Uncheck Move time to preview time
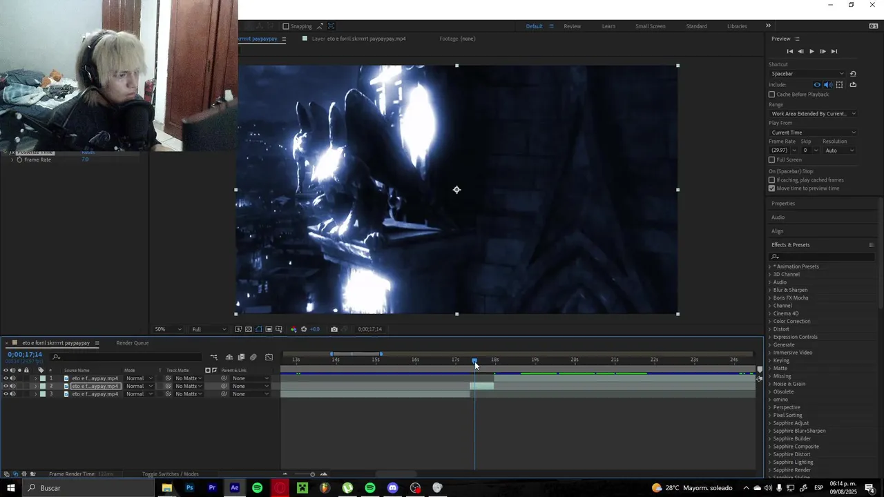This screenshot has width=884, height=497. [x=772, y=188]
